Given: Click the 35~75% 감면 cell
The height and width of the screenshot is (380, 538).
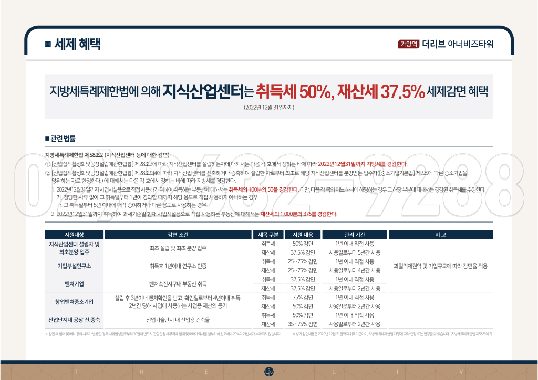Looking at the screenshot, I should (303, 324).
